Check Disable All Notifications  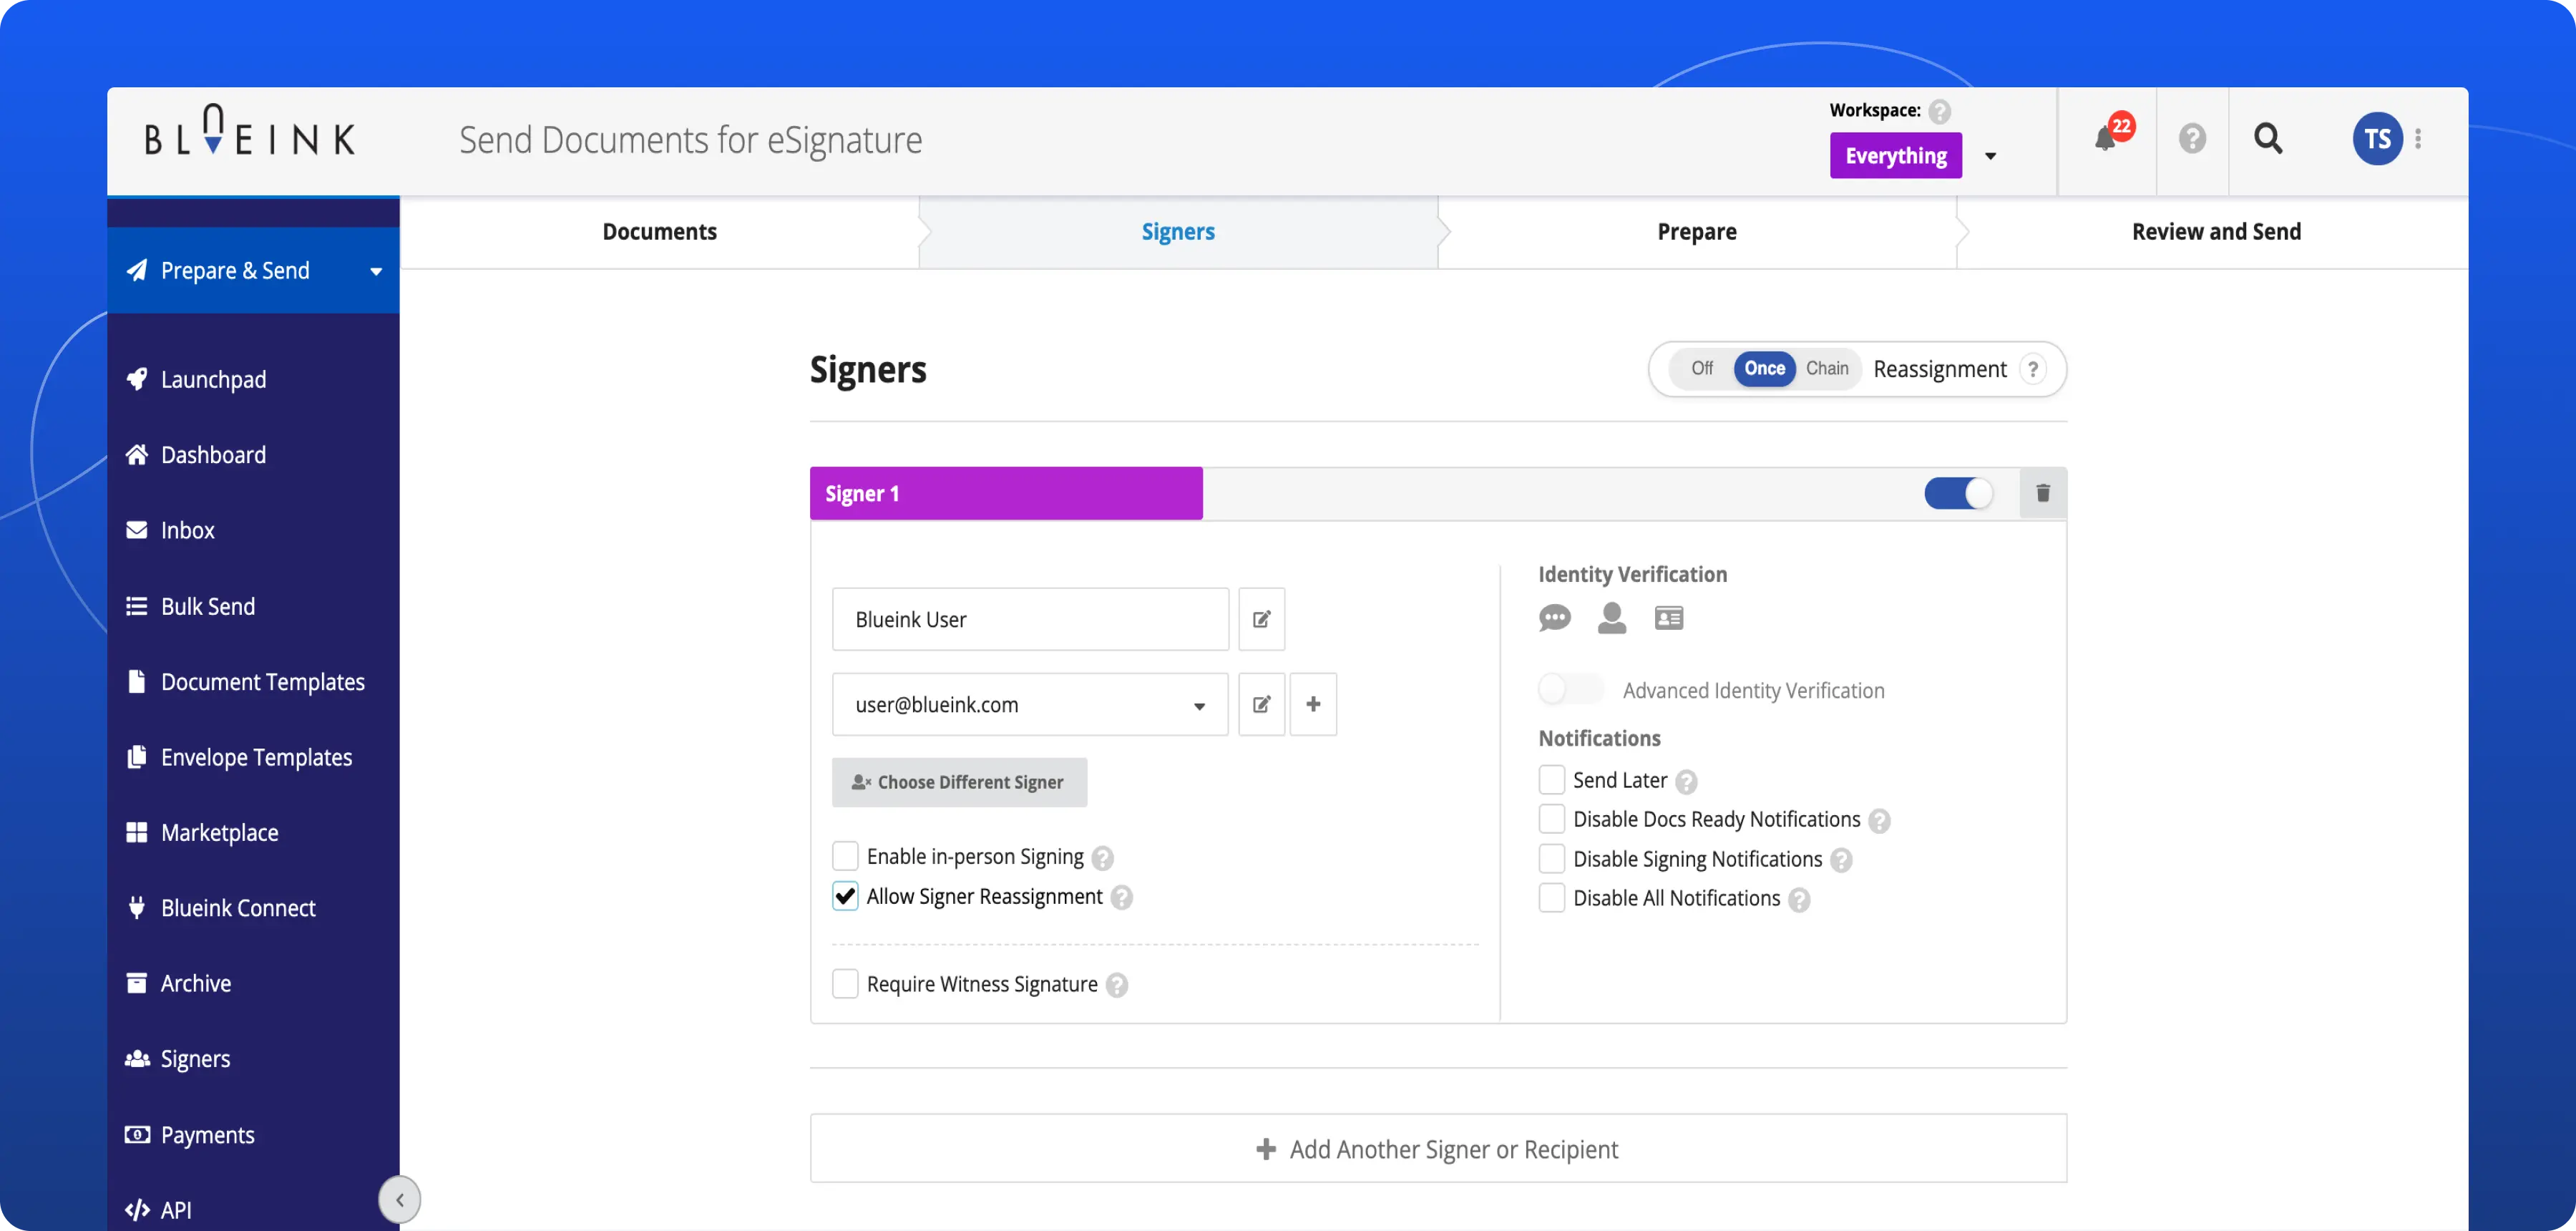[x=1552, y=898]
